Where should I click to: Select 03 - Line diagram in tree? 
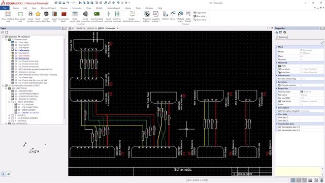point(22,47)
